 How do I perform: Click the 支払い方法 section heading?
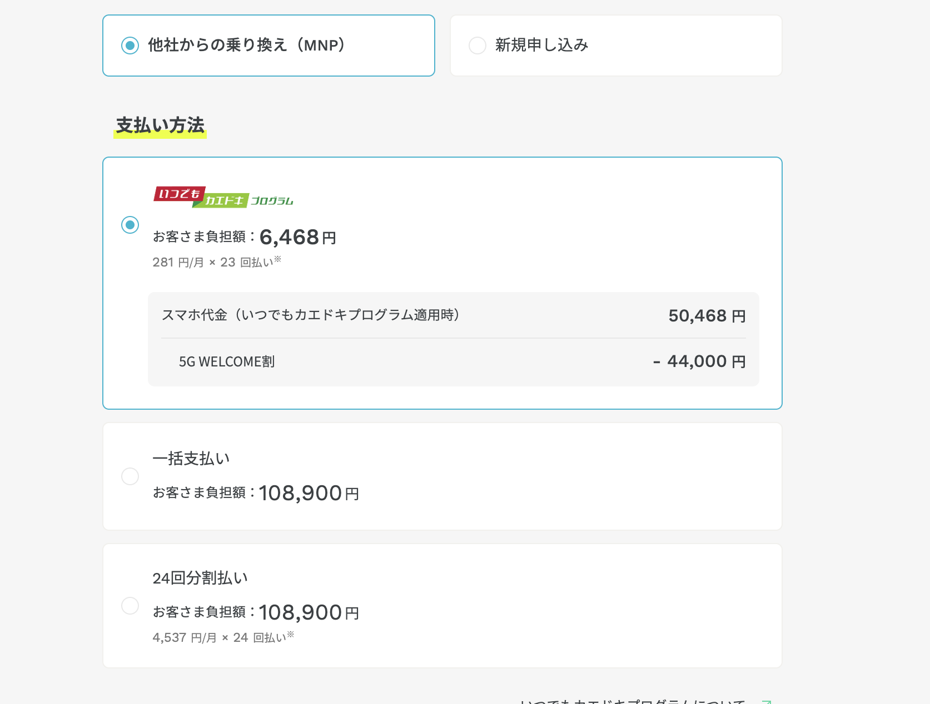tap(160, 125)
